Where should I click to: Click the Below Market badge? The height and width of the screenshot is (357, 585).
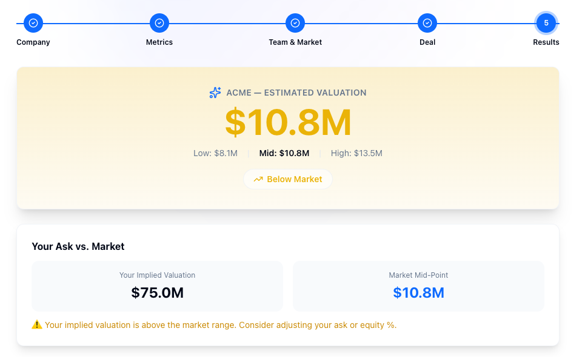[287, 179]
